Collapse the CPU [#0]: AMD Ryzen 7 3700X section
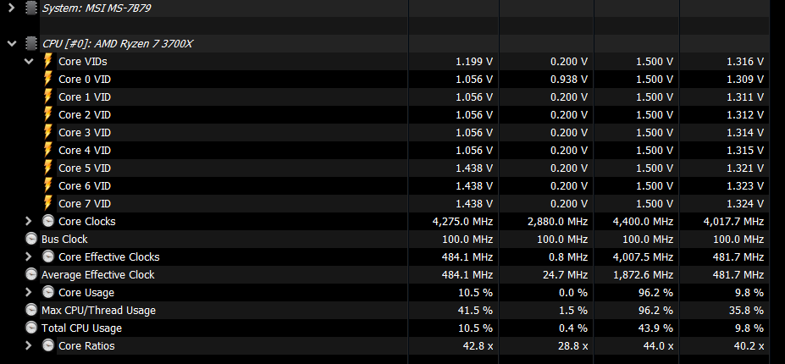 [12, 44]
